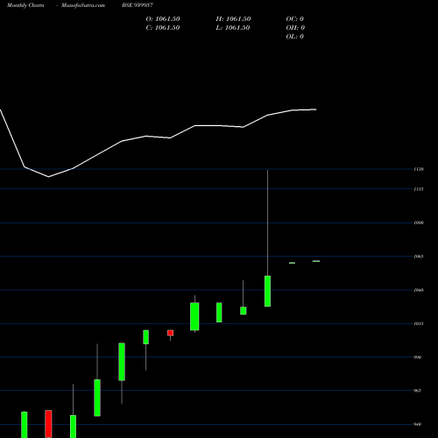The image size is (438, 438).
Task: Click the BSE 939937 symbol label
Action: pos(138,5)
